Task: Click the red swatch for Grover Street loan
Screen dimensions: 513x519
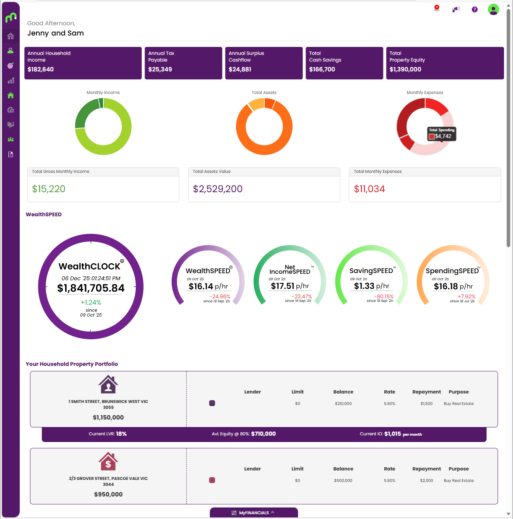Action: (212, 480)
